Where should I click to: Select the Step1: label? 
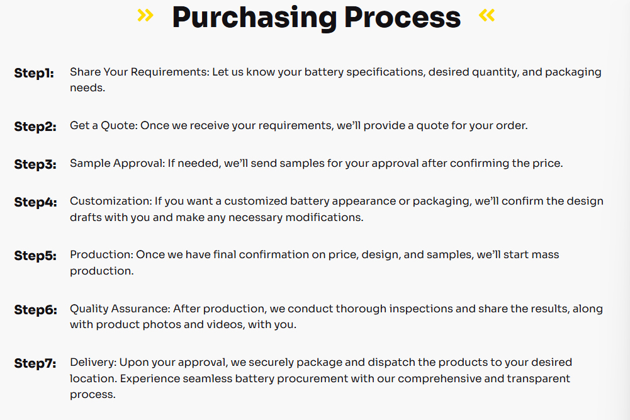(x=34, y=73)
